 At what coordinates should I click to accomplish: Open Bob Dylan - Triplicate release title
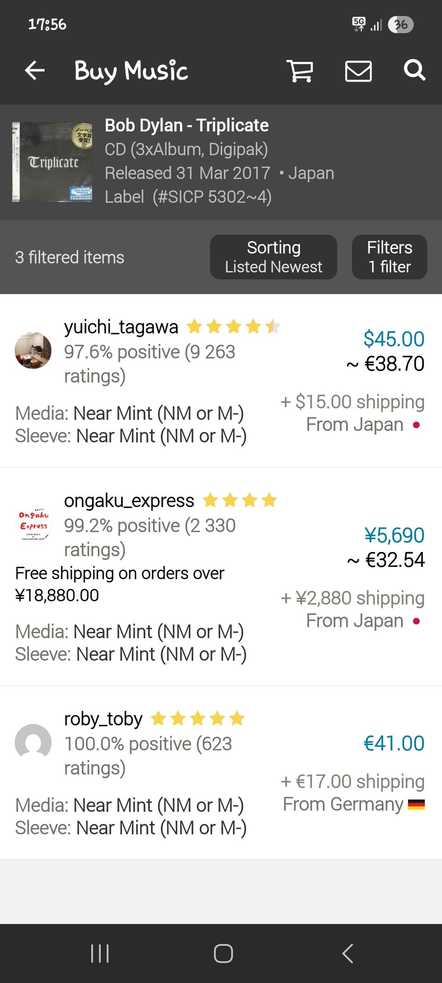pyautogui.click(x=186, y=125)
